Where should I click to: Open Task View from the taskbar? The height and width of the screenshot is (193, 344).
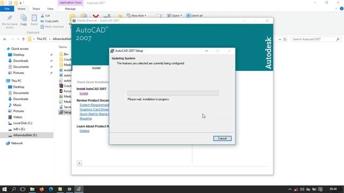(23, 189)
